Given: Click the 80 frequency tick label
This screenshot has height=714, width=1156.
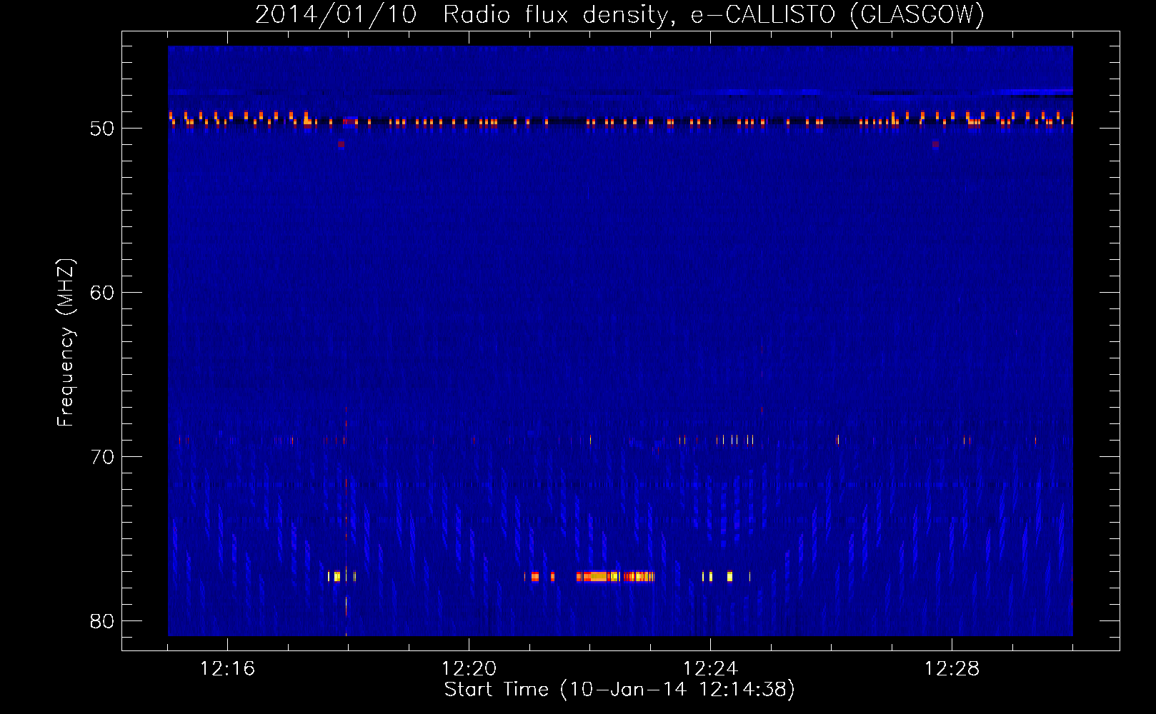Looking at the screenshot, I should click(102, 621).
